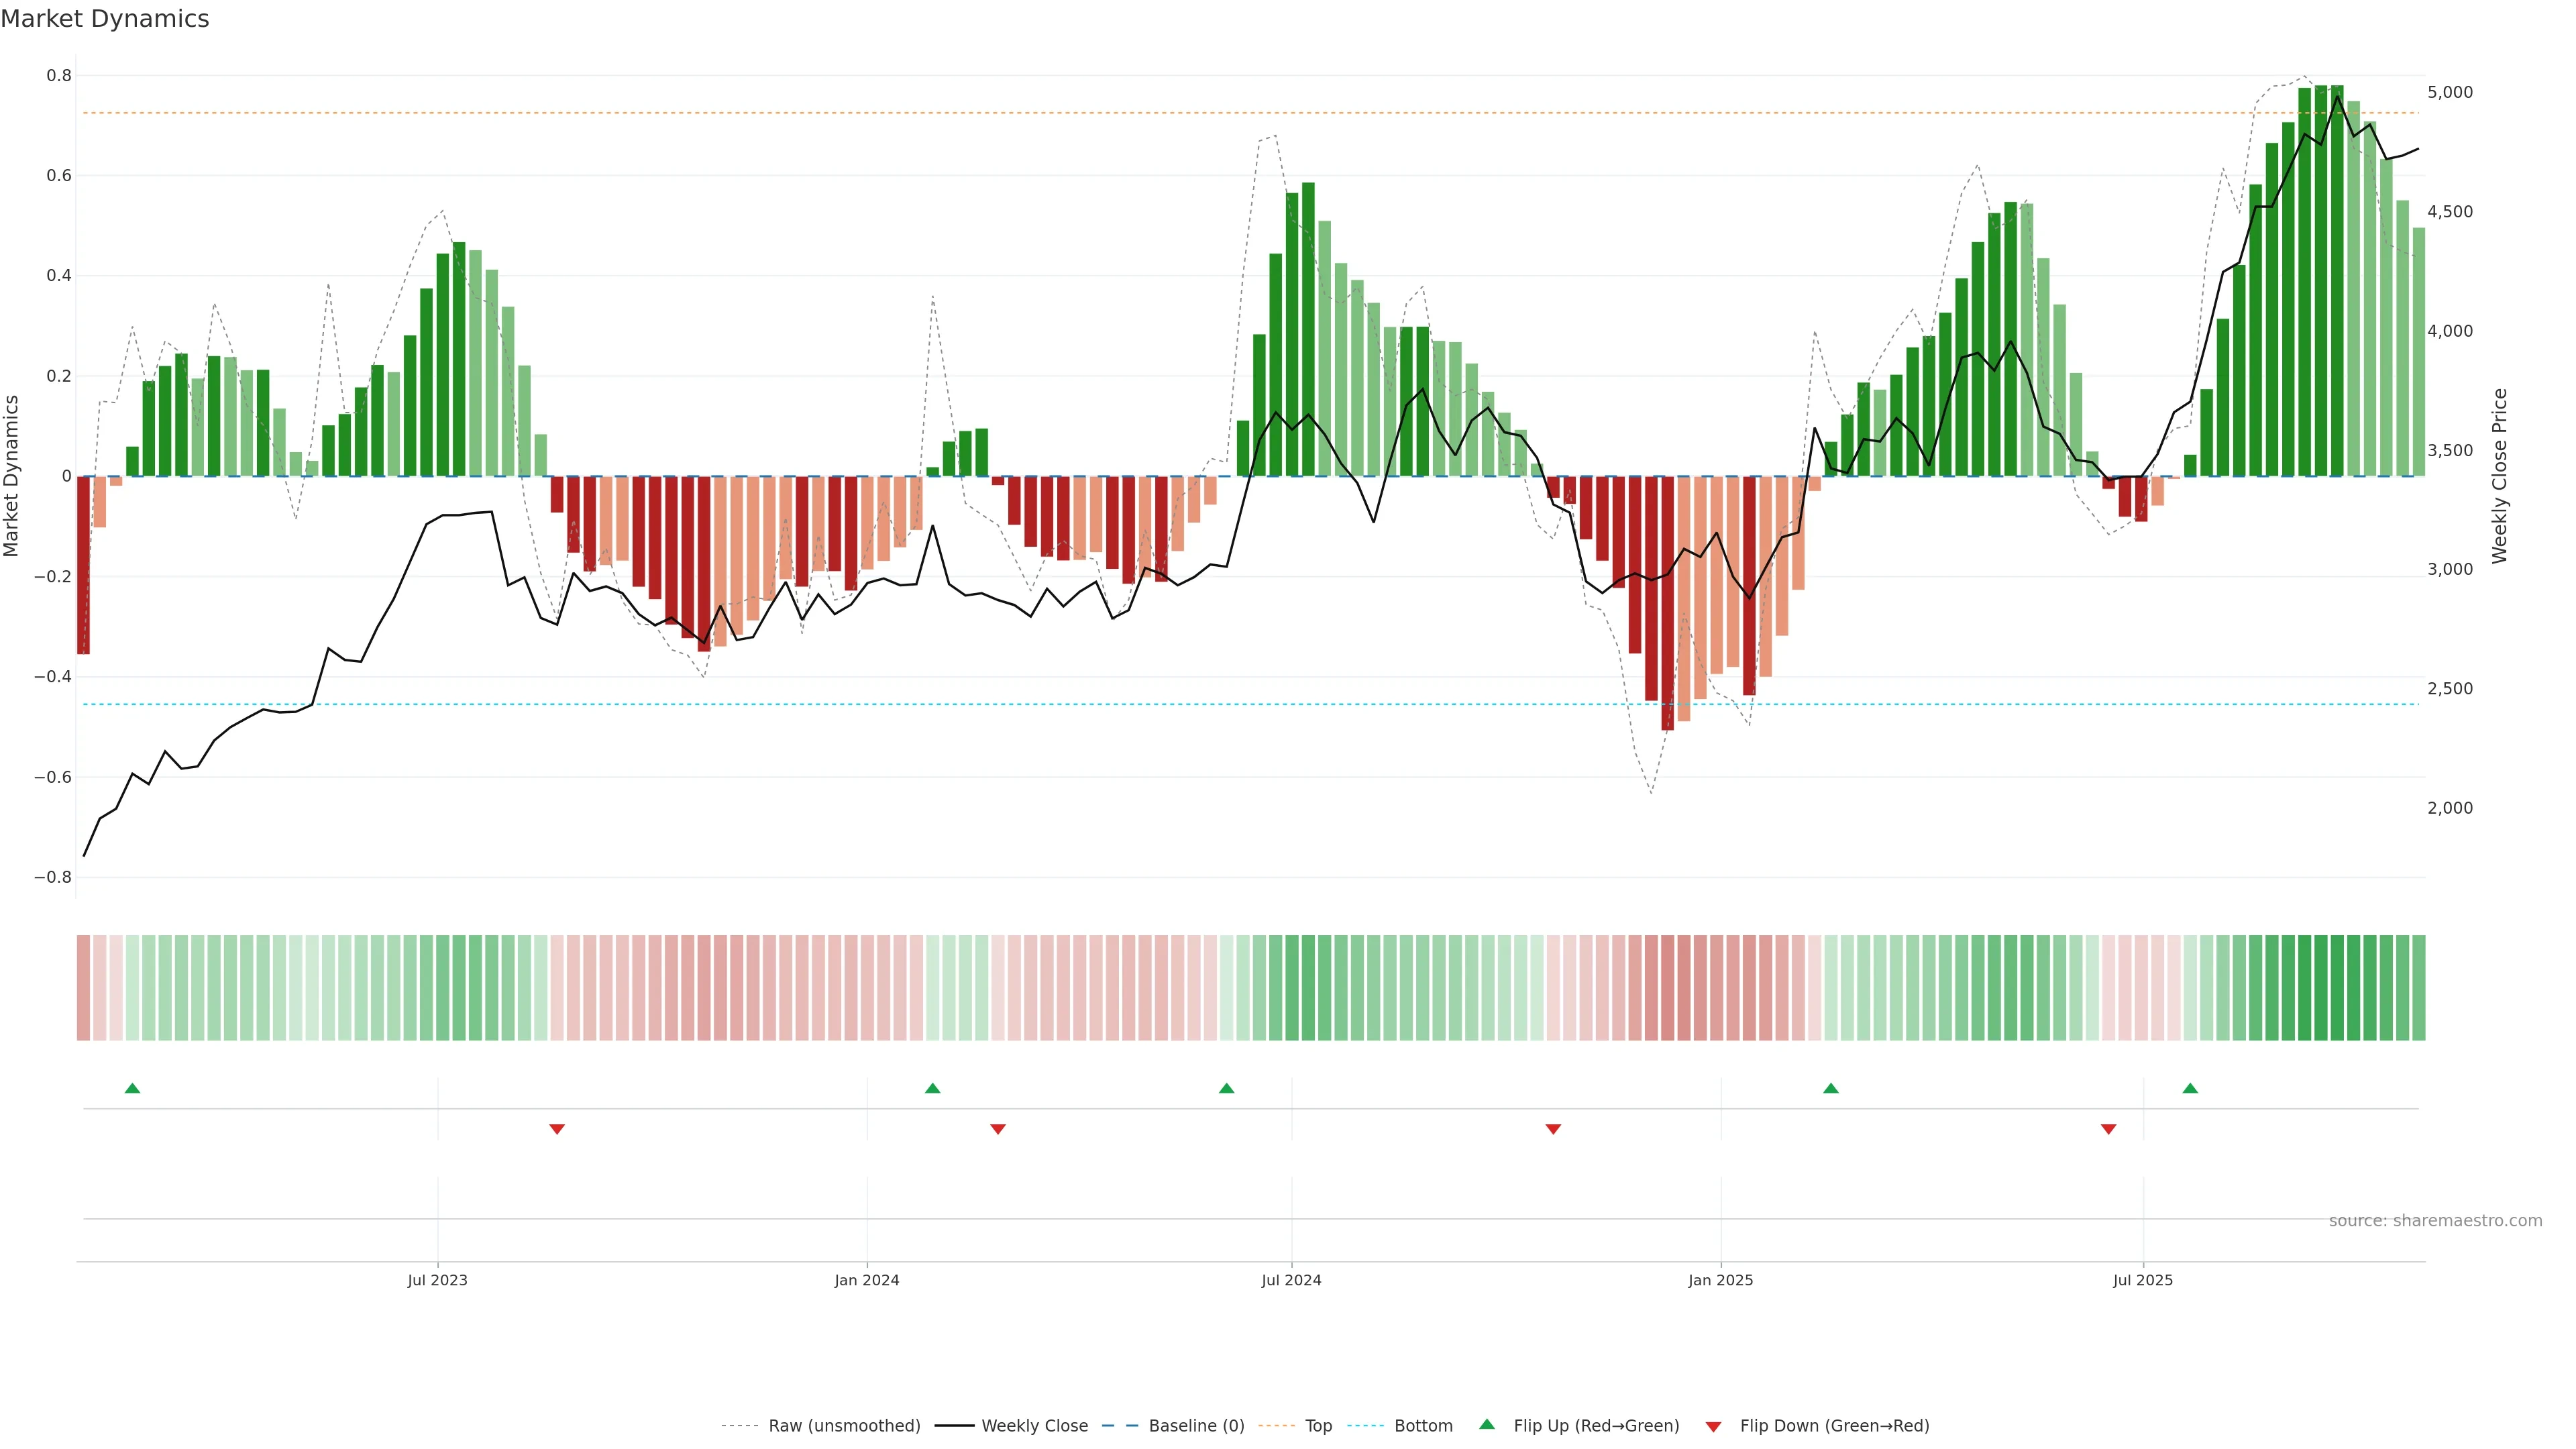This screenshot has width=2576, height=1449.
Task: Click the red flip-down marker between Jul 2024 and Jan 2025
Action: tap(1553, 1129)
